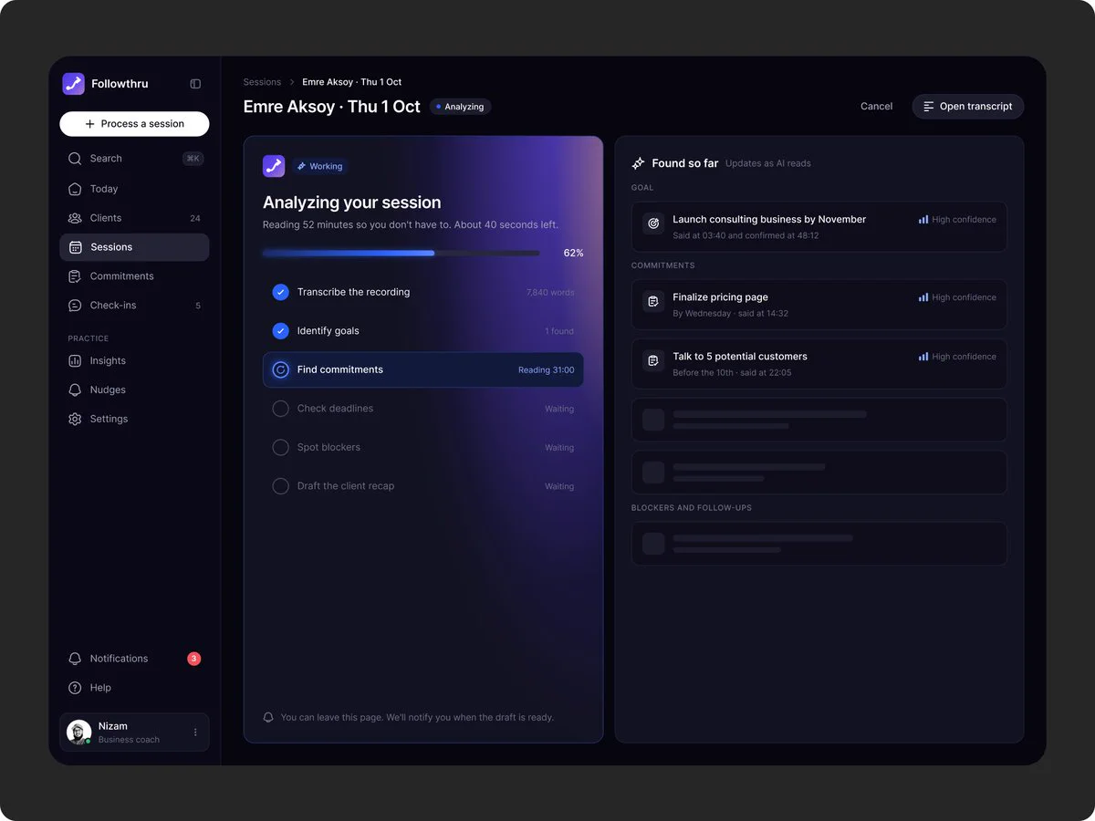This screenshot has width=1095, height=821.
Task: Open Settings from the sidebar
Action: pos(134,419)
